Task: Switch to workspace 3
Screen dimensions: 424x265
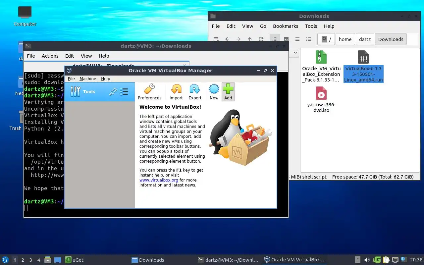Action: (30, 260)
